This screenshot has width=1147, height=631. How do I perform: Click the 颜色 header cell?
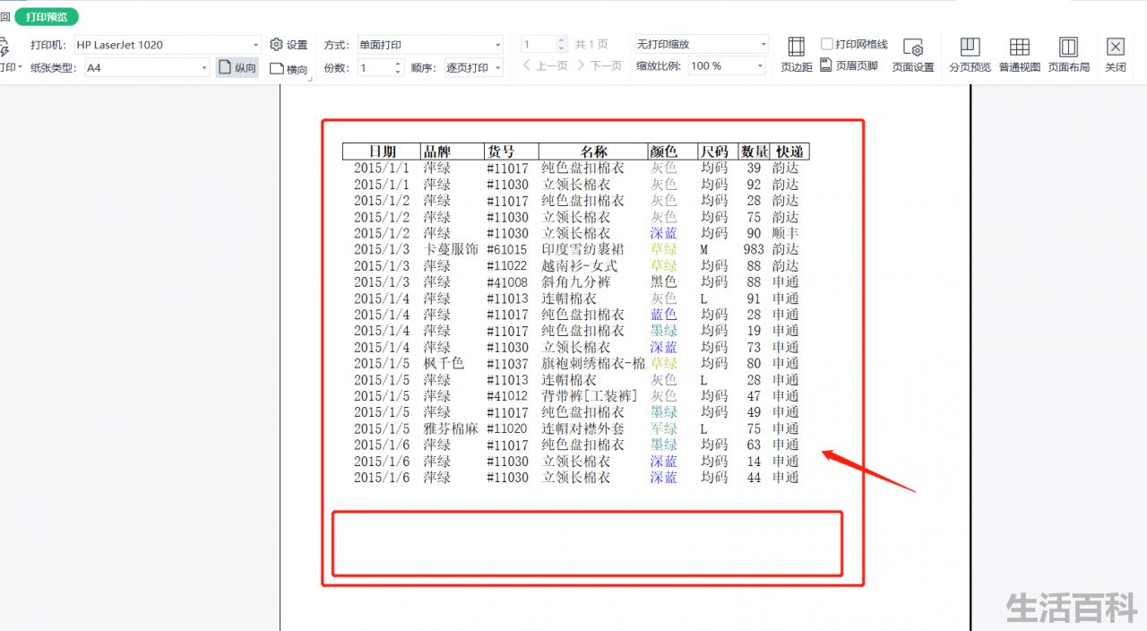click(673, 151)
